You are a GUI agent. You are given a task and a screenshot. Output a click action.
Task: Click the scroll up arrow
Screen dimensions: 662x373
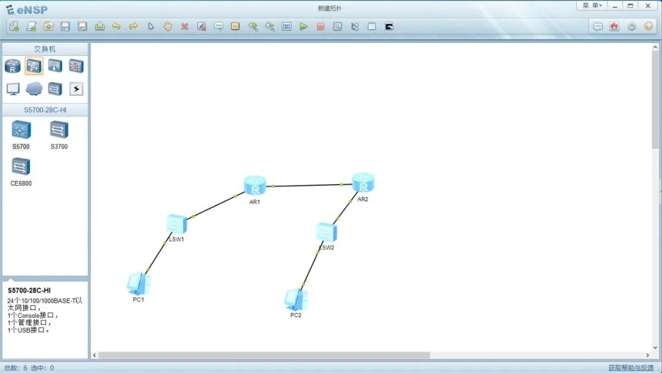[655, 47]
